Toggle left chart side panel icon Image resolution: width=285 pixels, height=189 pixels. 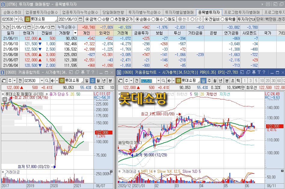click(x=4, y=81)
